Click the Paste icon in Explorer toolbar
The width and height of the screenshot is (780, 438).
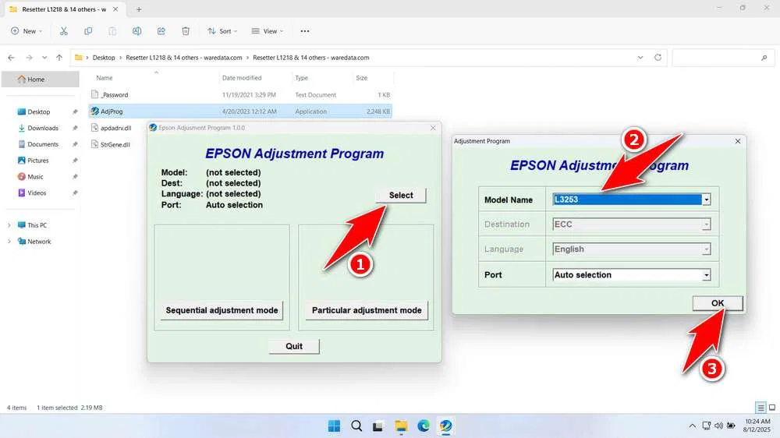112,31
